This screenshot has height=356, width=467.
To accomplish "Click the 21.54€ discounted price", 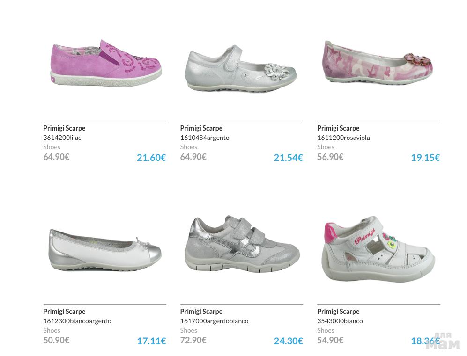I will pyautogui.click(x=288, y=158).
